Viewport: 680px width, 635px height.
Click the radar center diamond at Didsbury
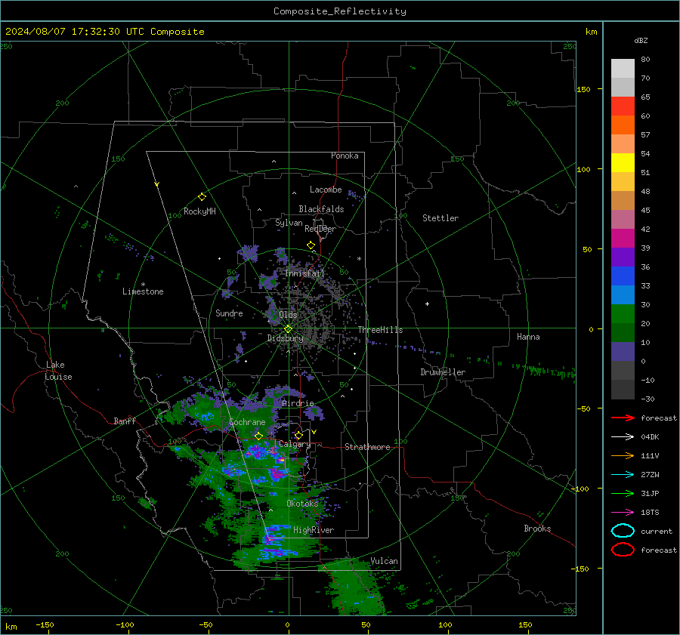tap(288, 329)
